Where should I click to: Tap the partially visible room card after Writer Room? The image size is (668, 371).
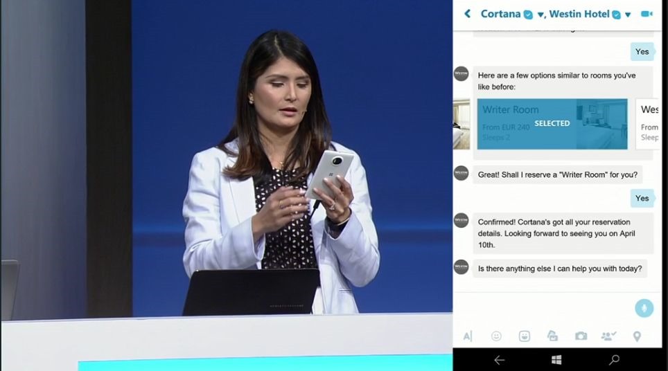point(649,124)
